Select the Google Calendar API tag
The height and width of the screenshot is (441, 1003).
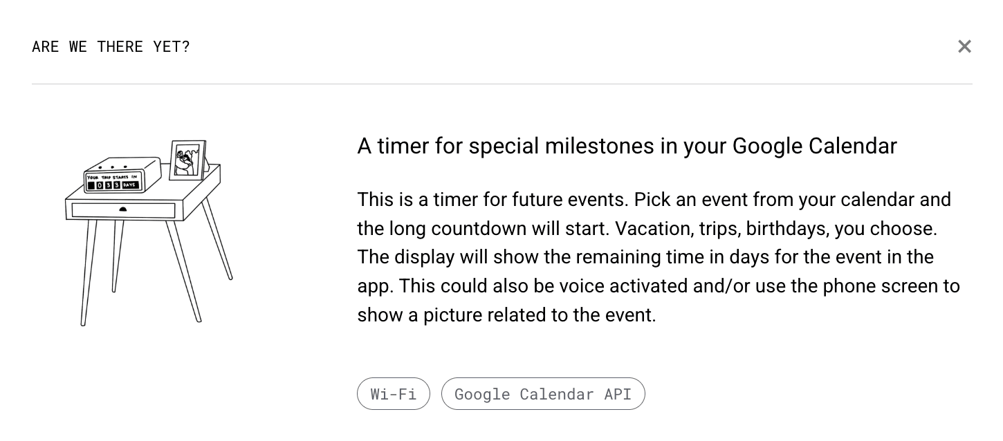(x=543, y=394)
